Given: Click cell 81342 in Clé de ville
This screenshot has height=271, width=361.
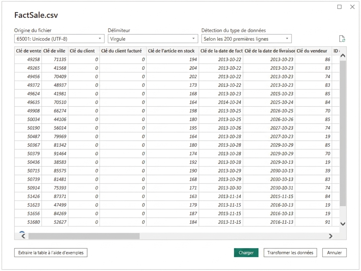Looking at the screenshot, I should click(55, 145).
